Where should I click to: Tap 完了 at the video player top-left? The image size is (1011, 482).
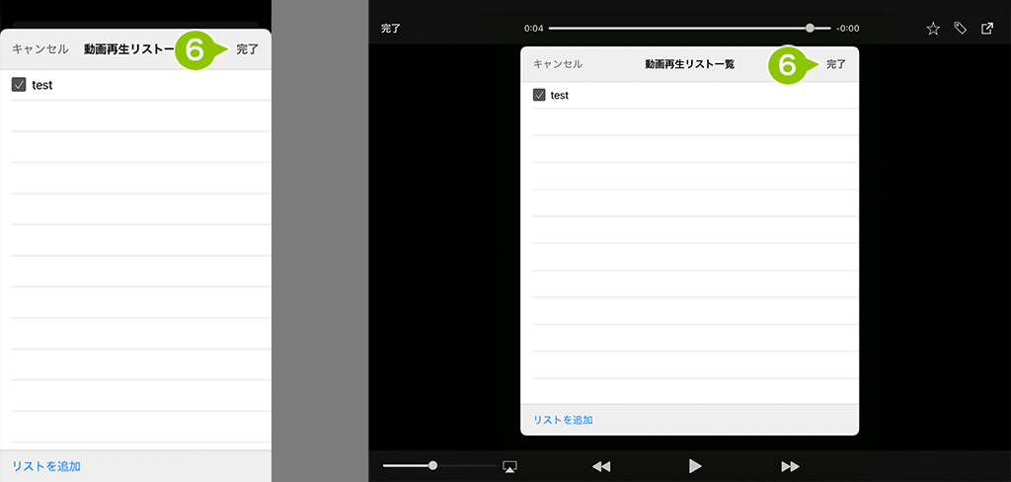coord(391,29)
